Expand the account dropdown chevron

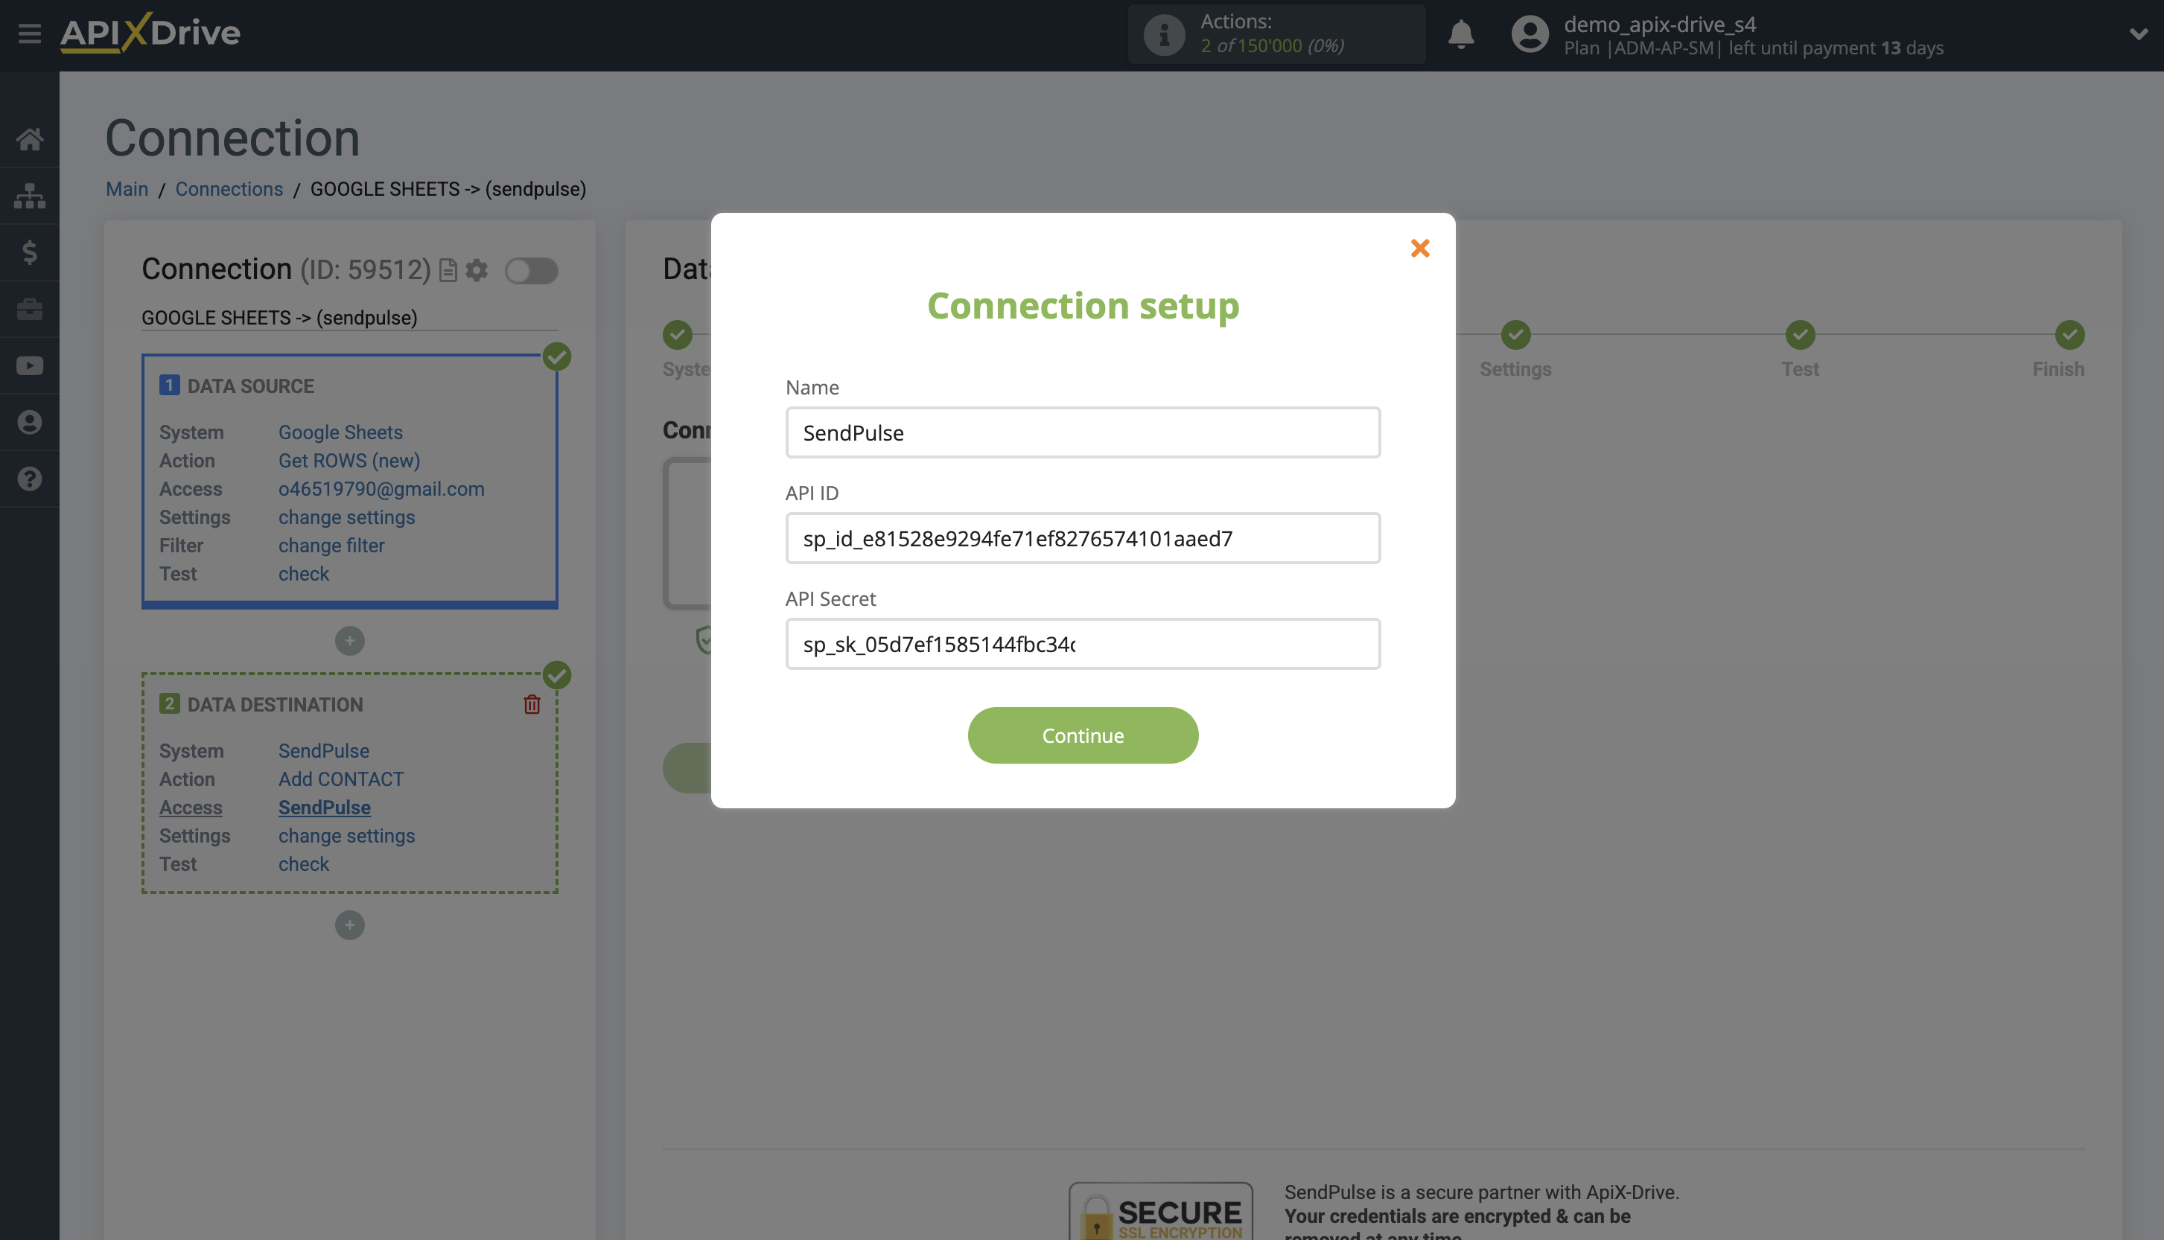coord(2139,34)
